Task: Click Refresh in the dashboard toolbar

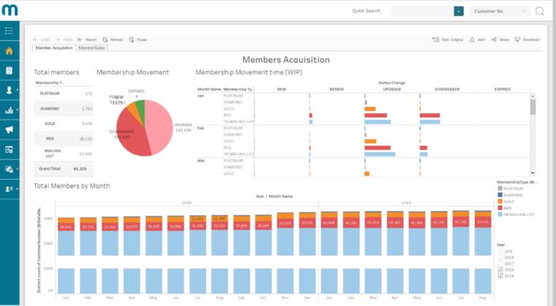Action: click(113, 39)
